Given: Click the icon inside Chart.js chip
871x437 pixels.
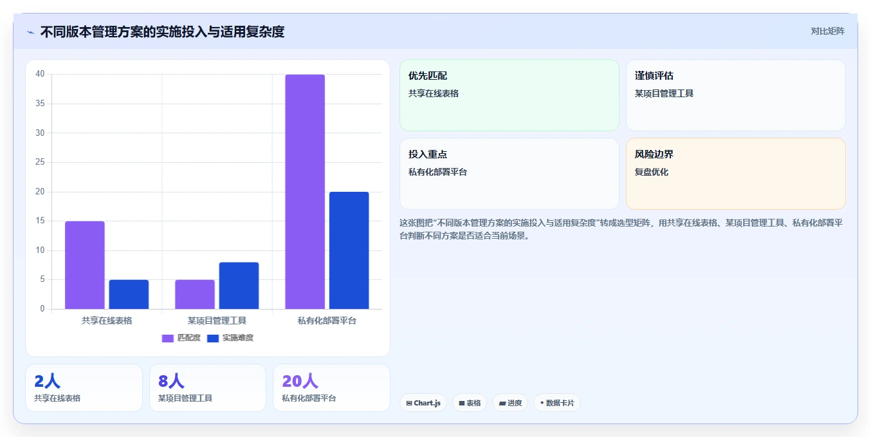Looking at the screenshot, I should pos(409,404).
